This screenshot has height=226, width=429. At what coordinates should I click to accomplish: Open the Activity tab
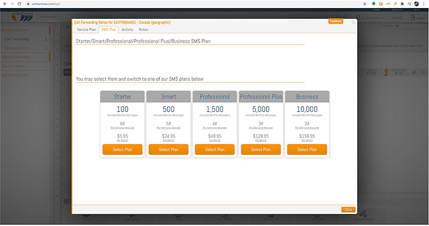click(127, 29)
